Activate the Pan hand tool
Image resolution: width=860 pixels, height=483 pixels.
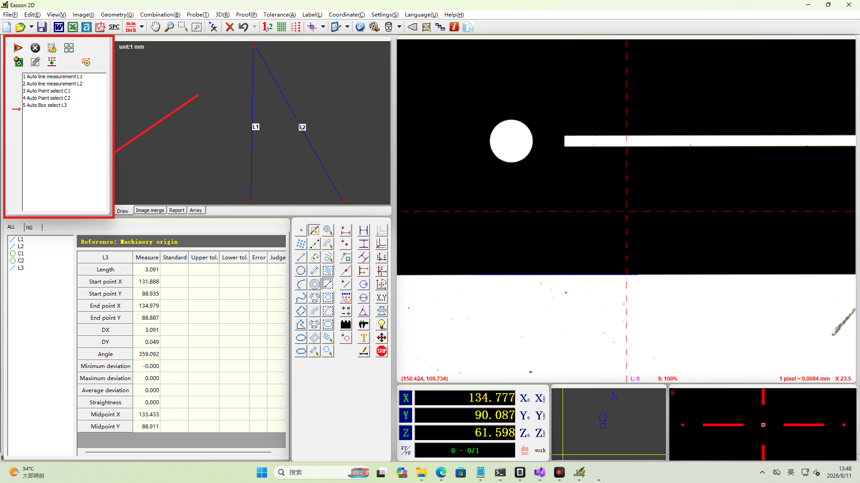click(155, 27)
